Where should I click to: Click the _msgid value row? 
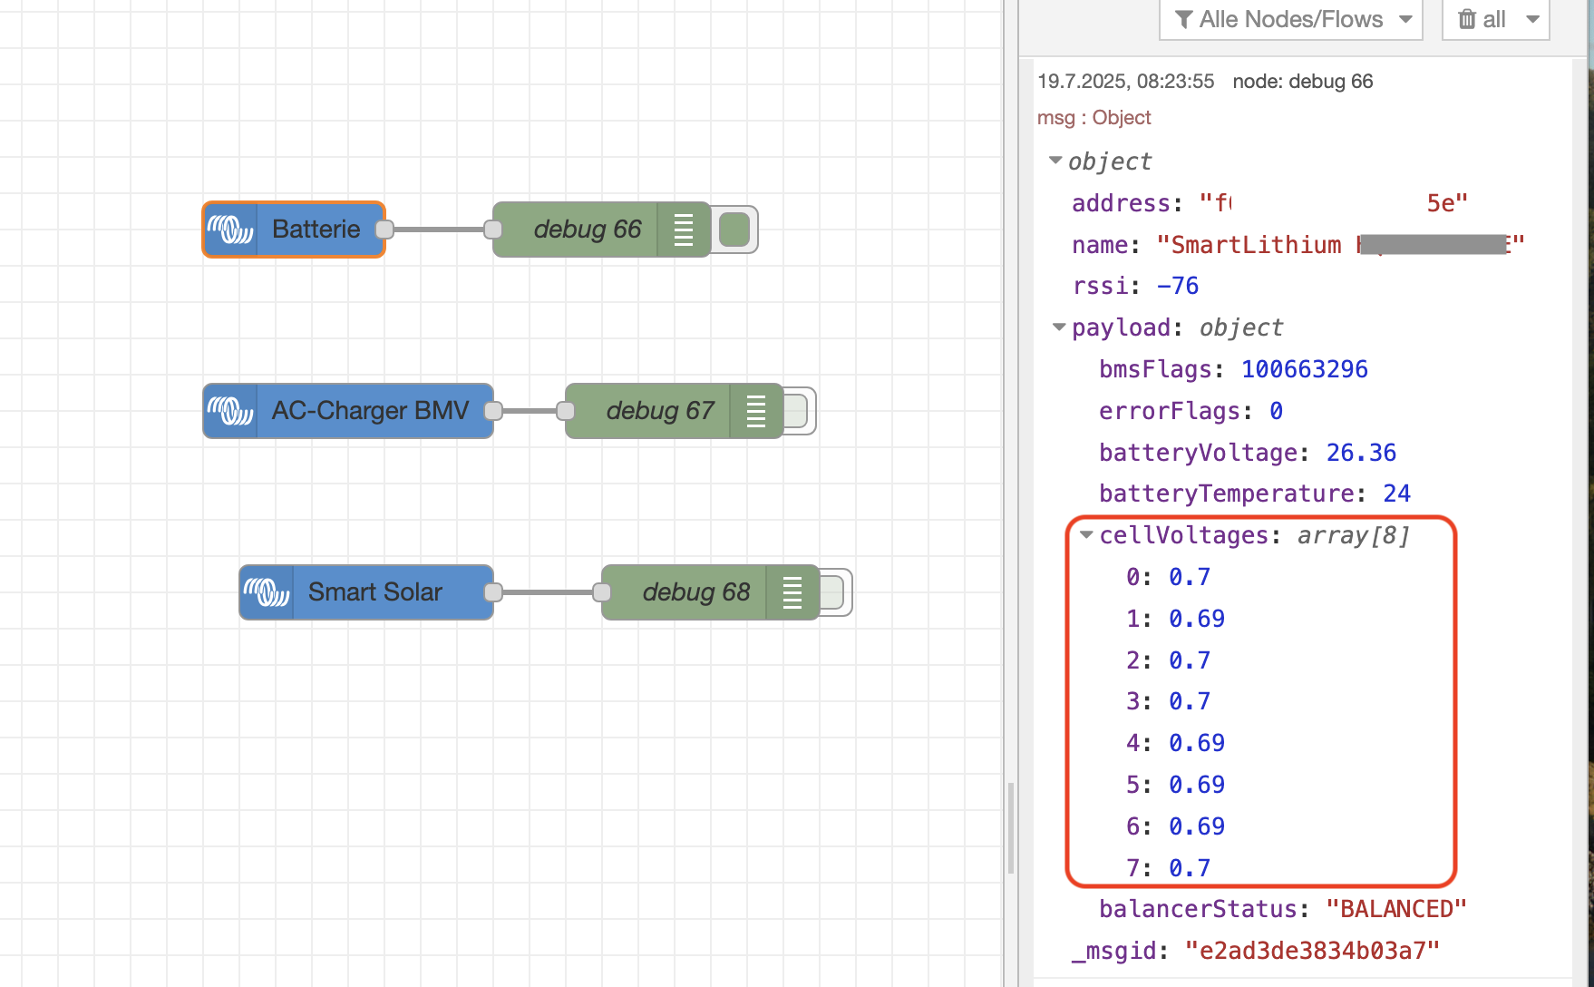pos(1256,951)
